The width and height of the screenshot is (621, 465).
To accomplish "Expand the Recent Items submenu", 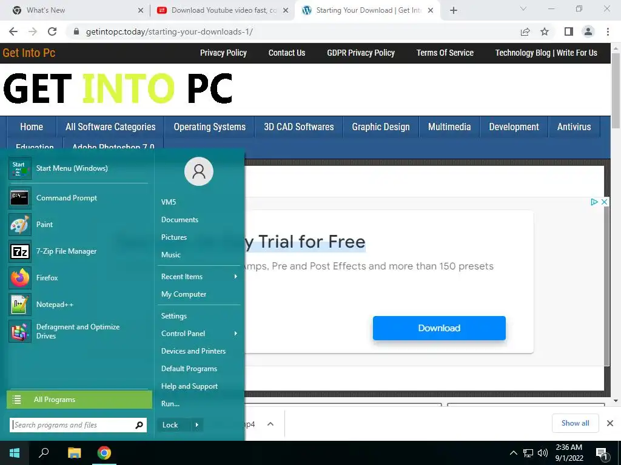I will (x=236, y=277).
